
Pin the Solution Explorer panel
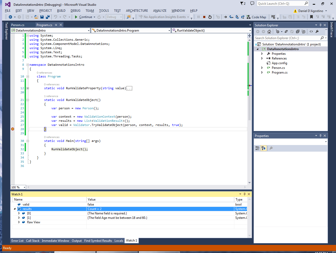(x=321, y=25)
